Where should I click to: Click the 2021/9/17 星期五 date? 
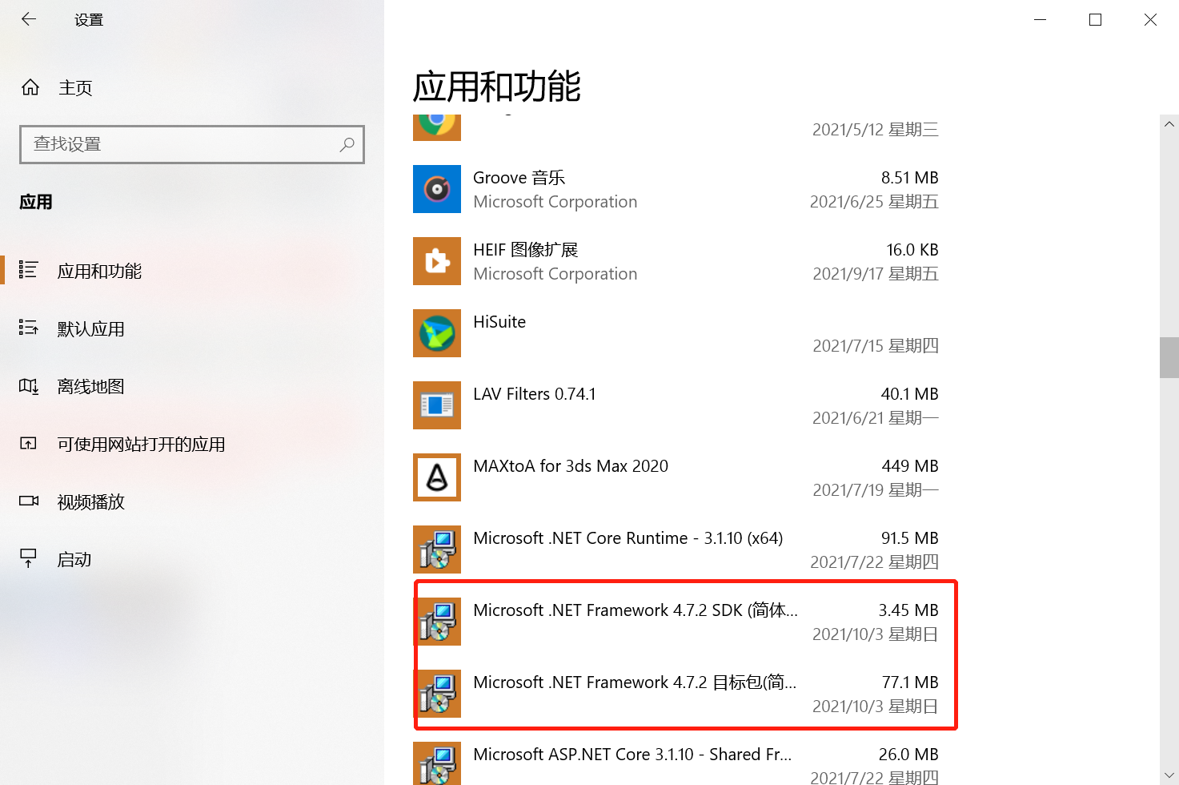(x=876, y=274)
